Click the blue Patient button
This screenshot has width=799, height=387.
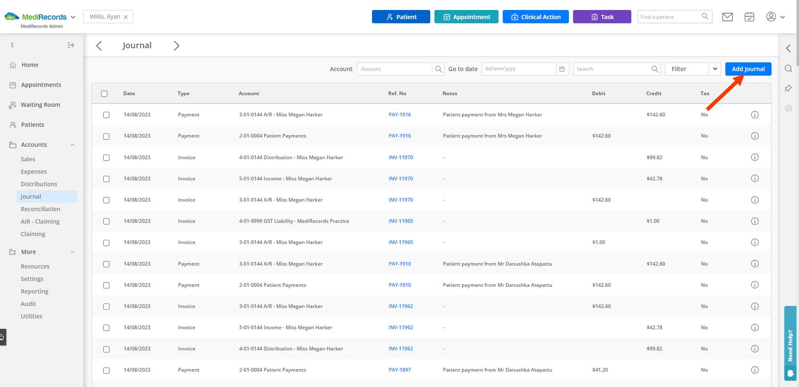pyautogui.click(x=401, y=17)
